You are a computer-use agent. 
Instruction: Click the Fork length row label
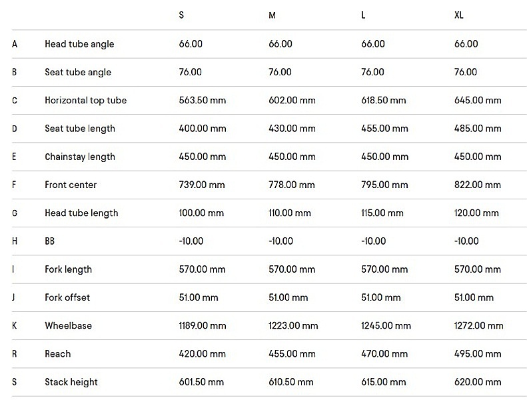coord(69,269)
